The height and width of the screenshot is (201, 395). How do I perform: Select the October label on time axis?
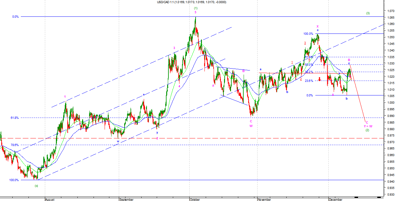(195, 199)
